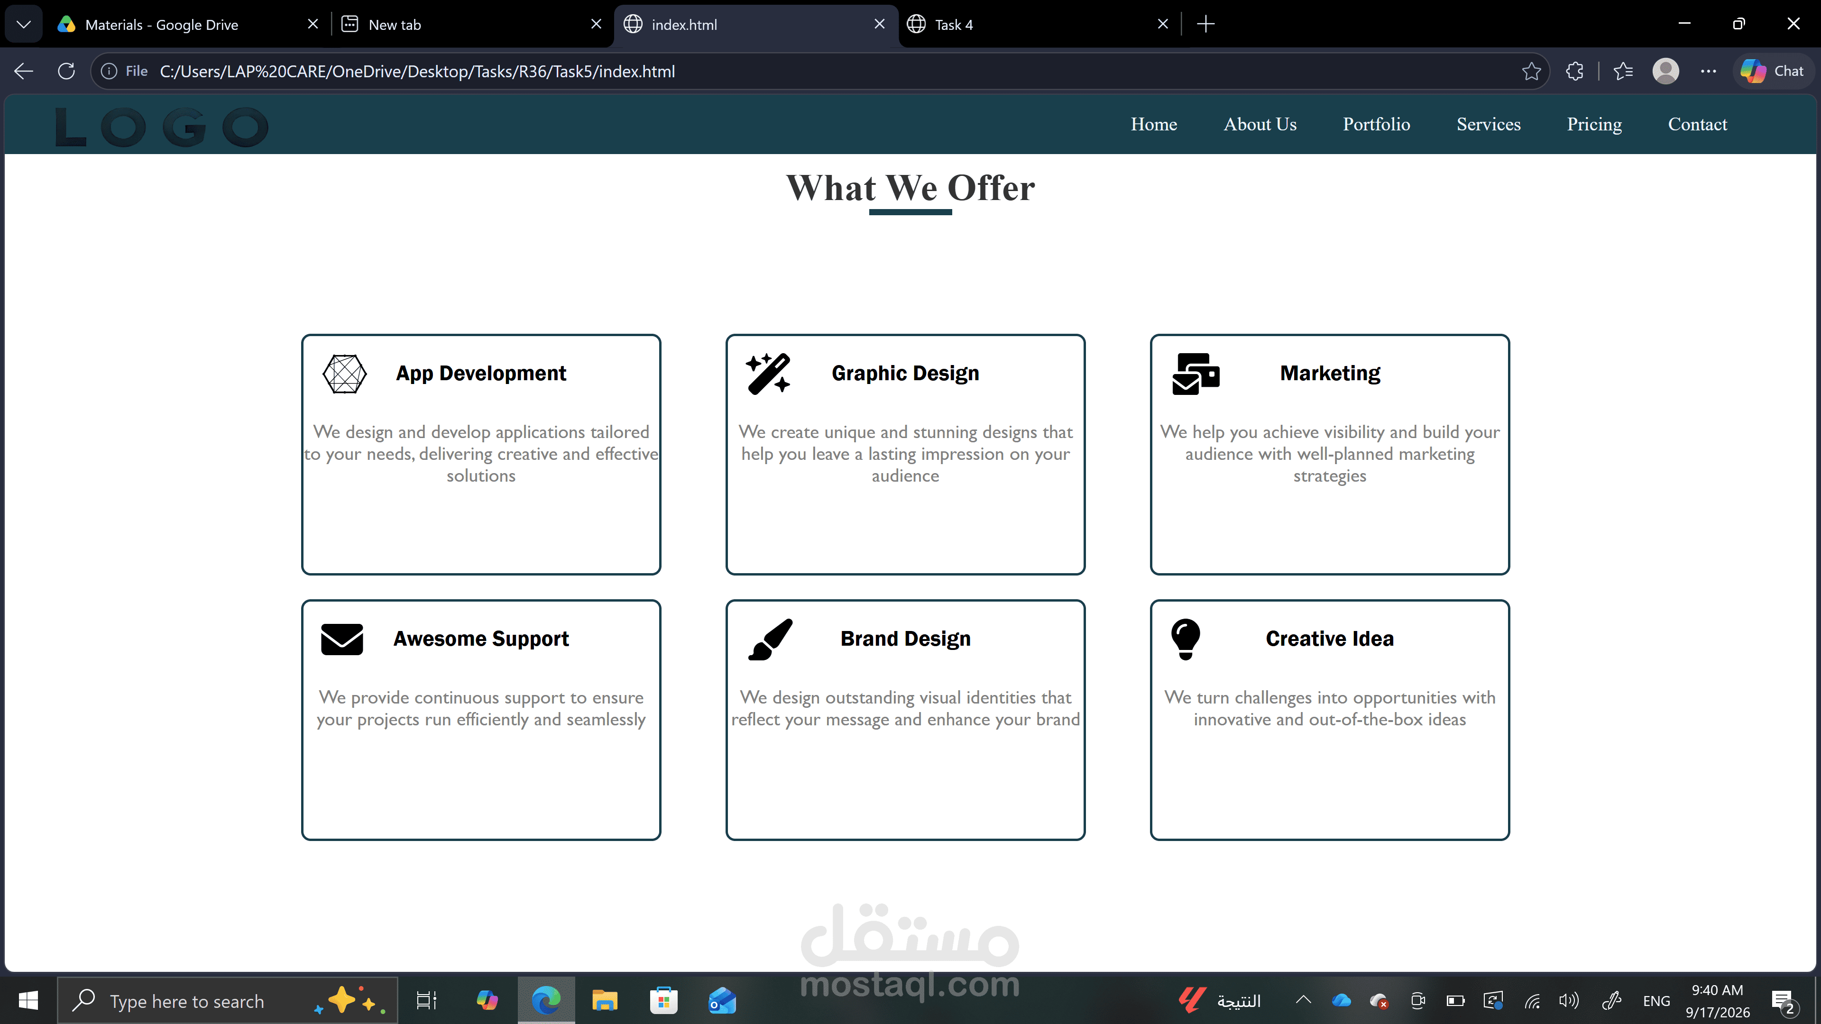Close the index.html tab
Image resolution: width=1821 pixels, height=1024 pixels.
coord(879,24)
